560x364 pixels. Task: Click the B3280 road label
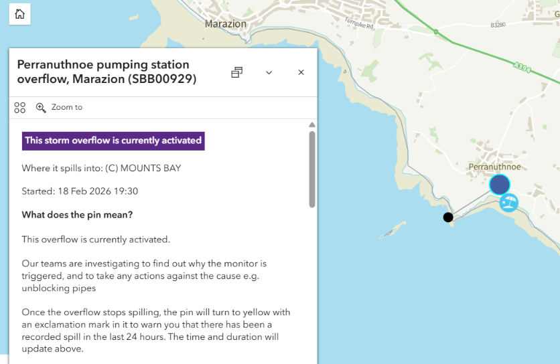tap(498, 25)
